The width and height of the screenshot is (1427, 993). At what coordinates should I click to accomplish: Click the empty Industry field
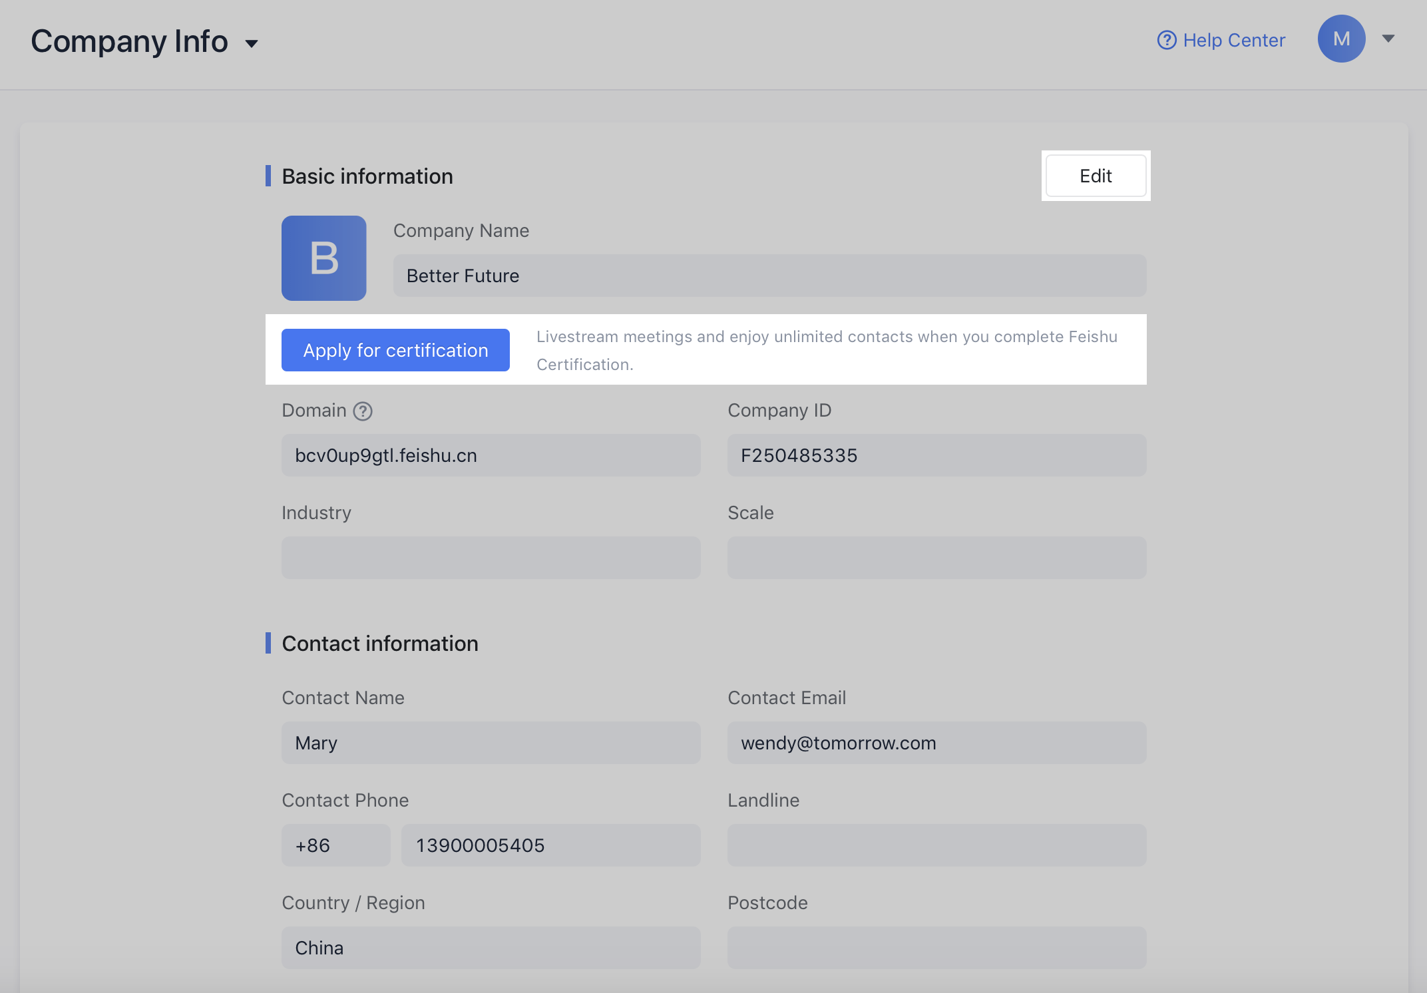coord(491,558)
